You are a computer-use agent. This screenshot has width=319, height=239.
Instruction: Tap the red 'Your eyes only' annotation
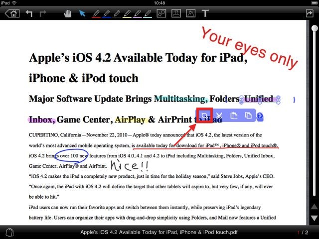click(x=249, y=48)
